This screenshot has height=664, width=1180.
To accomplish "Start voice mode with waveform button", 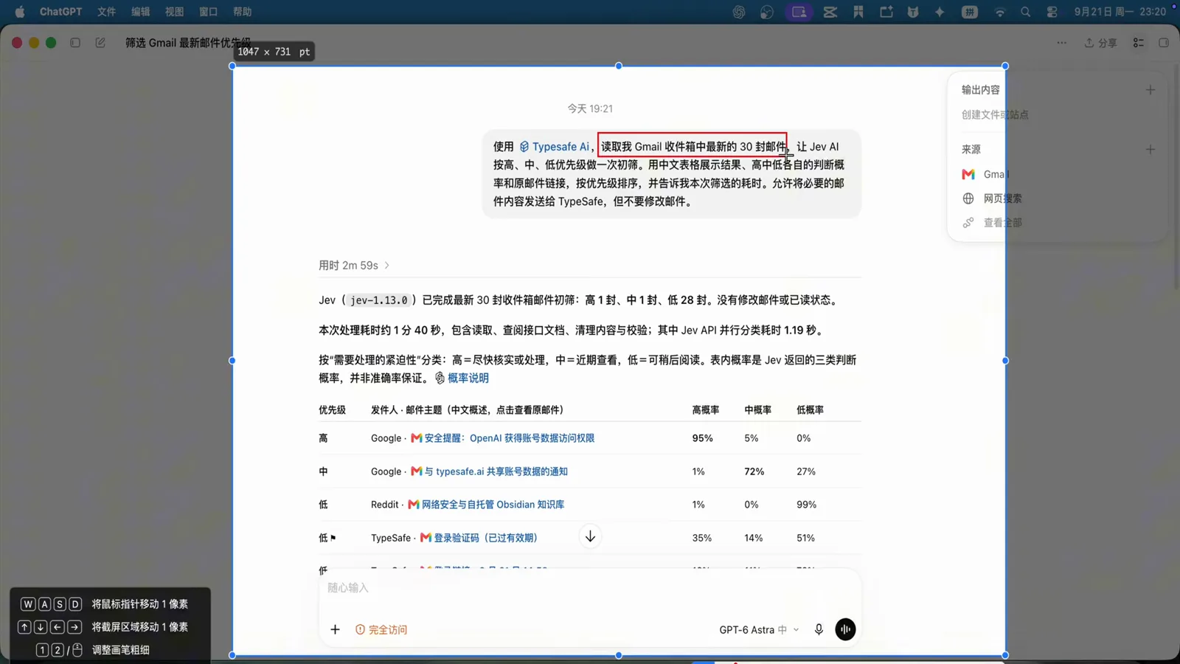I will coord(845,629).
